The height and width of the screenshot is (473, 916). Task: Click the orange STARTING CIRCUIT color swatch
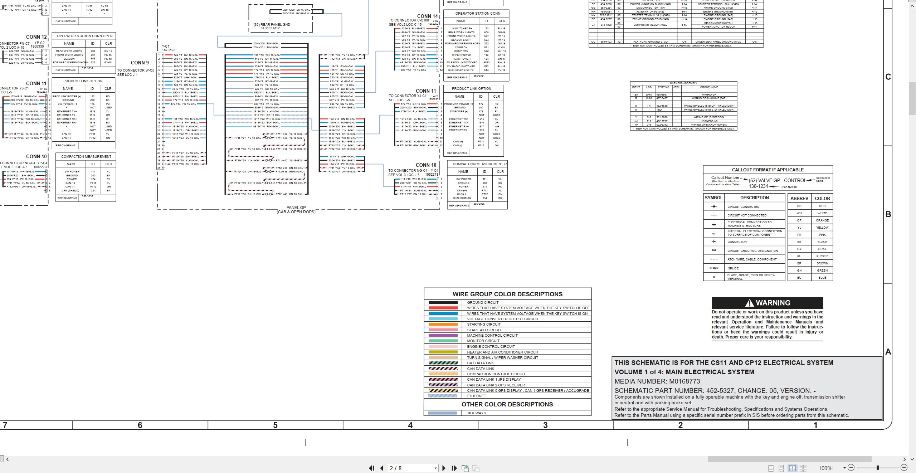click(x=443, y=325)
